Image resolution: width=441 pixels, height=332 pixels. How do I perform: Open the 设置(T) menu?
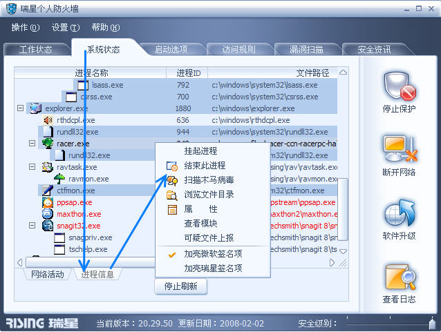pos(66,28)
